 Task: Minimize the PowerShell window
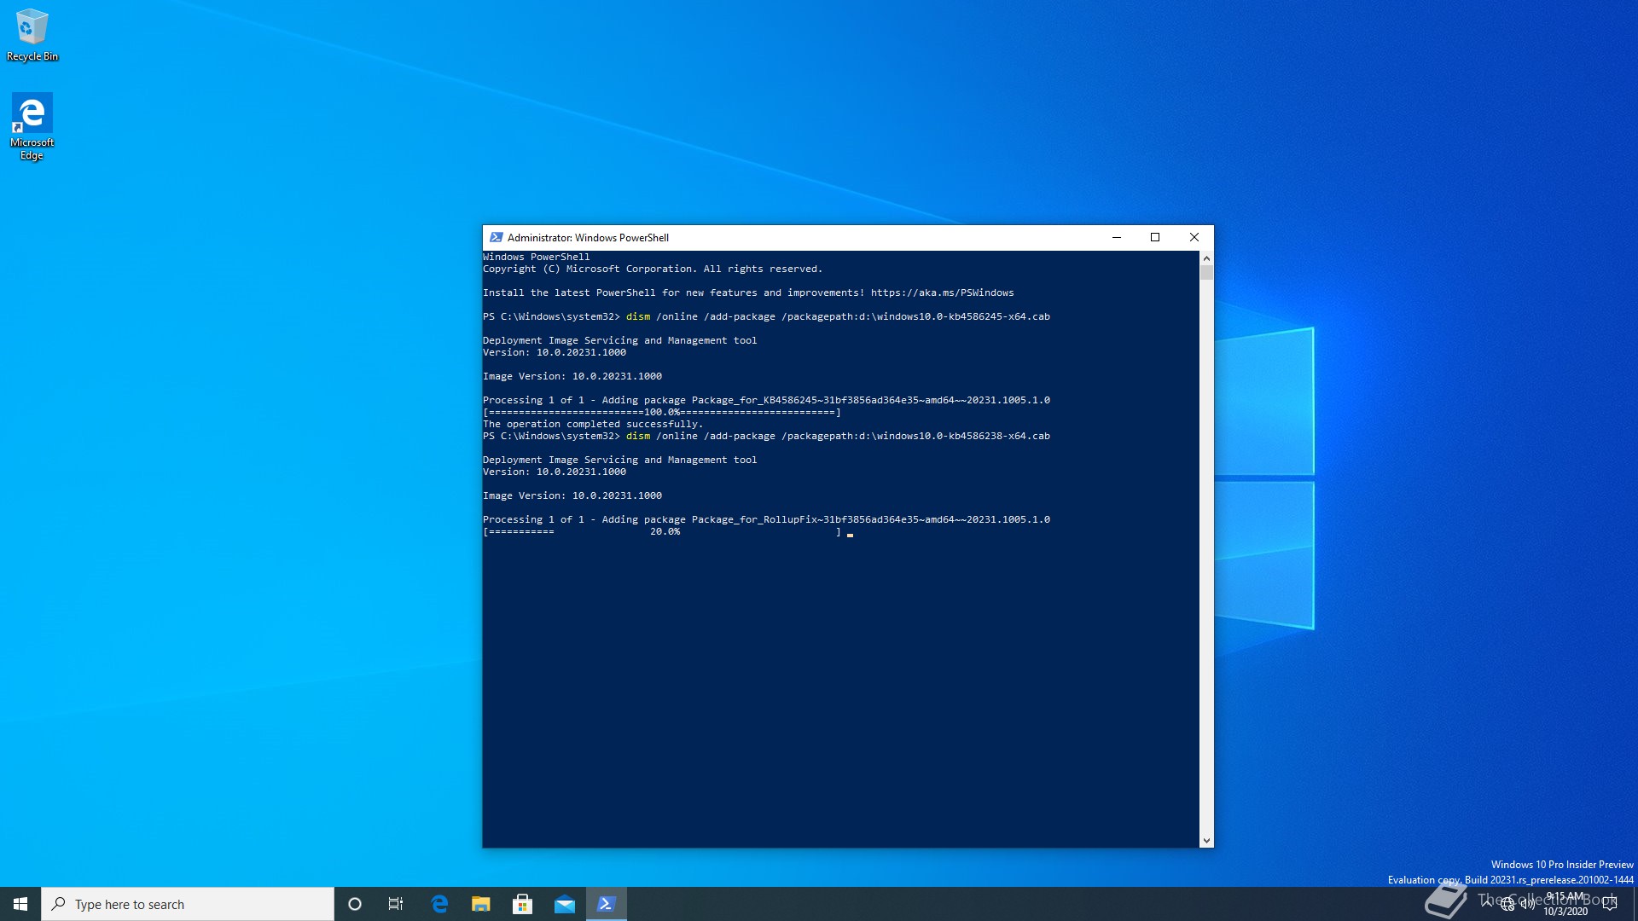pos(1117,237)
